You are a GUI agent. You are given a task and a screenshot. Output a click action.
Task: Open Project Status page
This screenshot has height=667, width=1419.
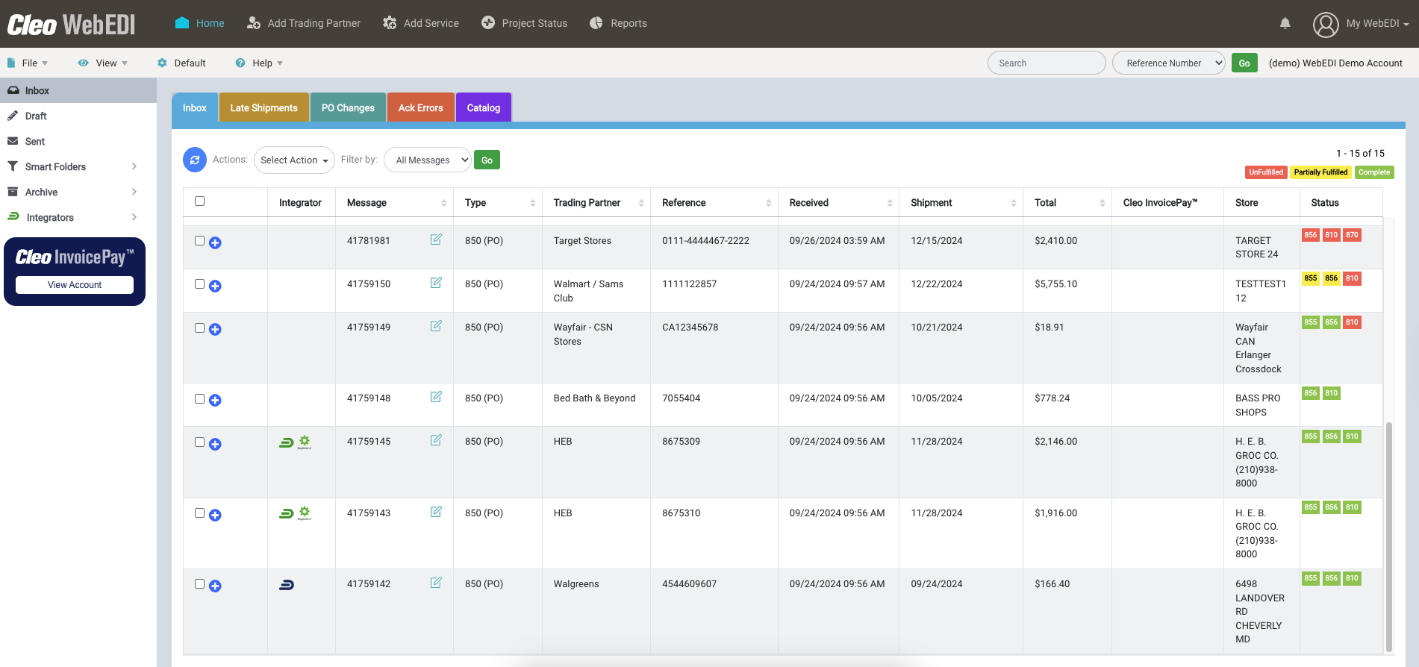coord(524,23)
